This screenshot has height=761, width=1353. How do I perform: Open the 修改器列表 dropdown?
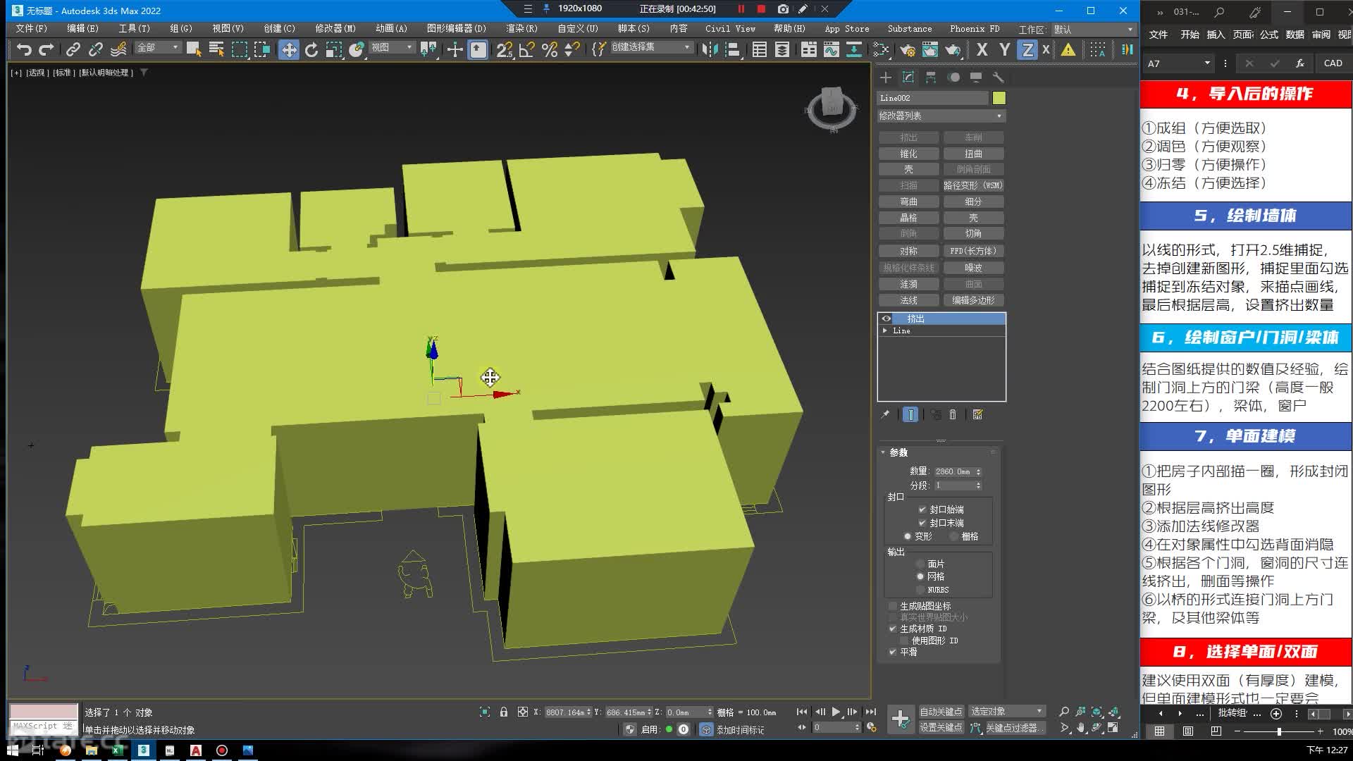point(941,116)
